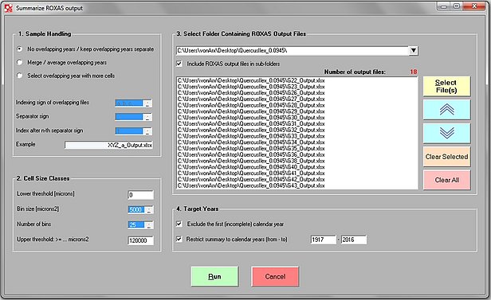The image size is (491, 300).
Task: Select the G42_Output.xlsx file row
Action: (x=251, y=179)
